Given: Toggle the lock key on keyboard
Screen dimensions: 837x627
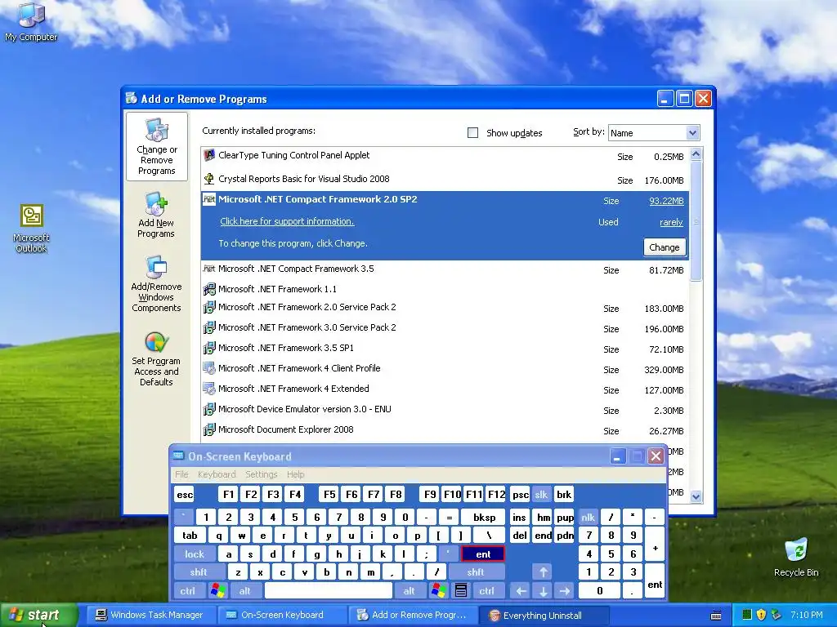Looking at the screenshot, I should (x=195, y=554).
